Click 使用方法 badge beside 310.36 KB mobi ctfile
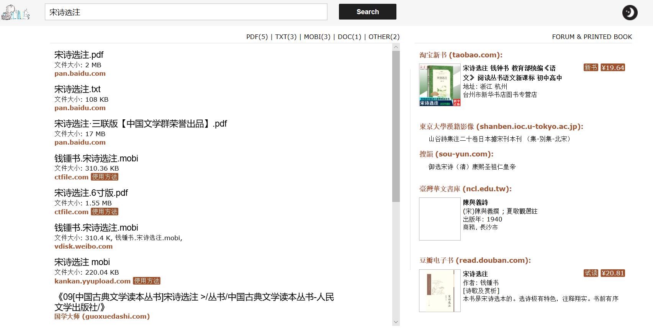The image size is (653, 332). pyautogui.click(x=105, y=177)
